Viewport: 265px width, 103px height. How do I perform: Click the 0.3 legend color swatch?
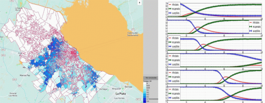(145, 94)
